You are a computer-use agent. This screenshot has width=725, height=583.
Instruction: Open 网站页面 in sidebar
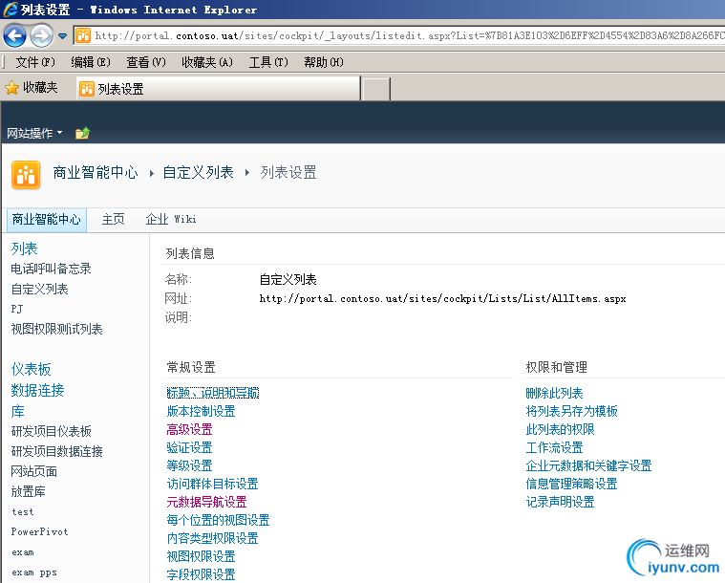pyautogui.click(x=34, y=471)
